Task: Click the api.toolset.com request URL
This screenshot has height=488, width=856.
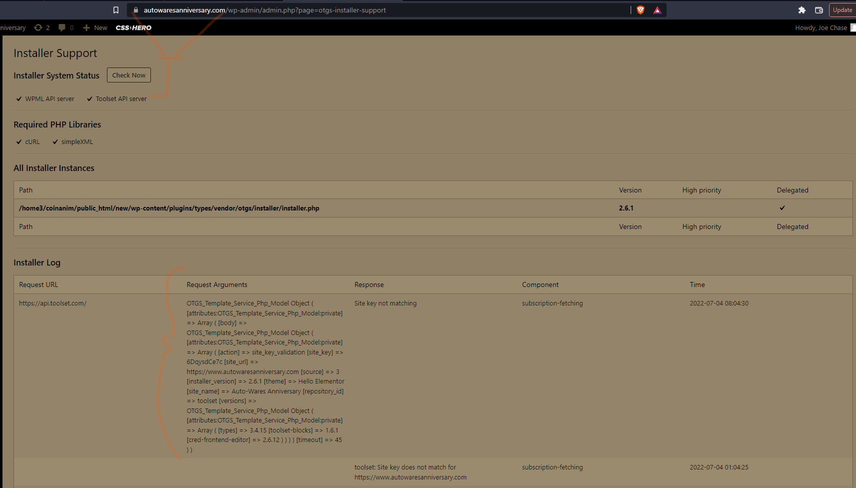Action: coord(52,303)
